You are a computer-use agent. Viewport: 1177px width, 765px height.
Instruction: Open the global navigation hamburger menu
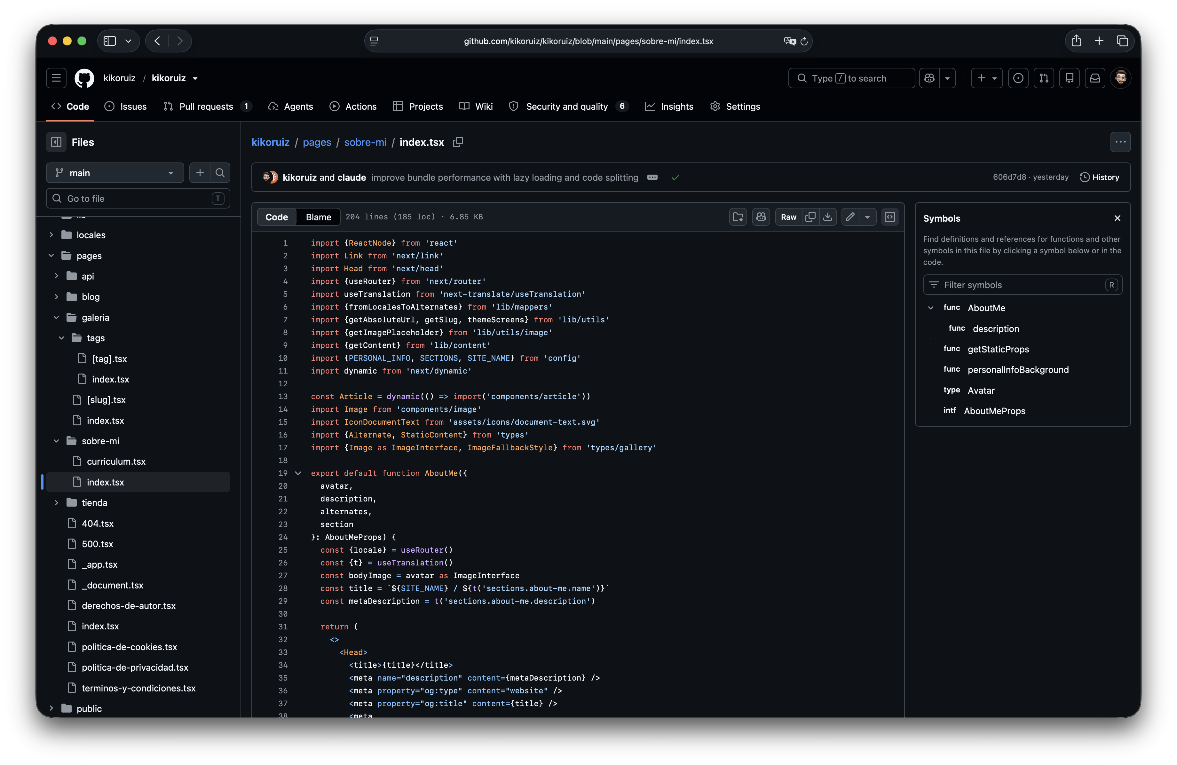[56, 78]
